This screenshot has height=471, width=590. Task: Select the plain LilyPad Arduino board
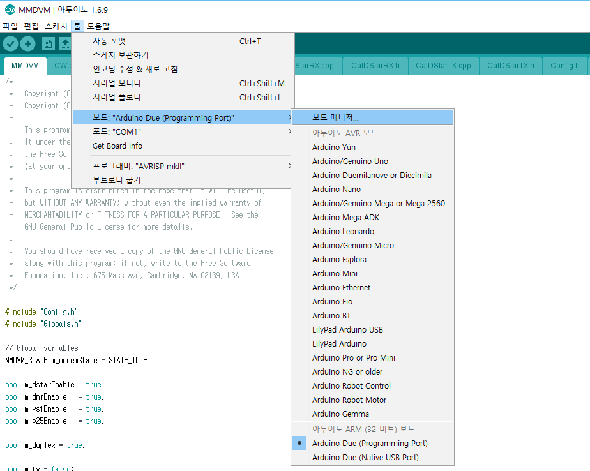372,344
